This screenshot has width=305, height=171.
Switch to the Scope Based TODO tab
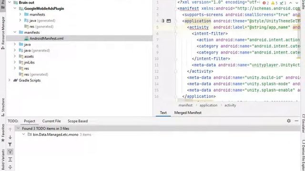78,121
